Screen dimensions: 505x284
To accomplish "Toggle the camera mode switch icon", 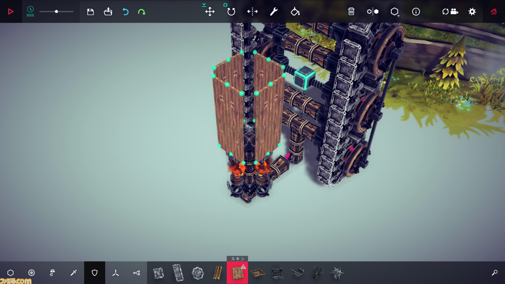I will [x=450, y=11].
